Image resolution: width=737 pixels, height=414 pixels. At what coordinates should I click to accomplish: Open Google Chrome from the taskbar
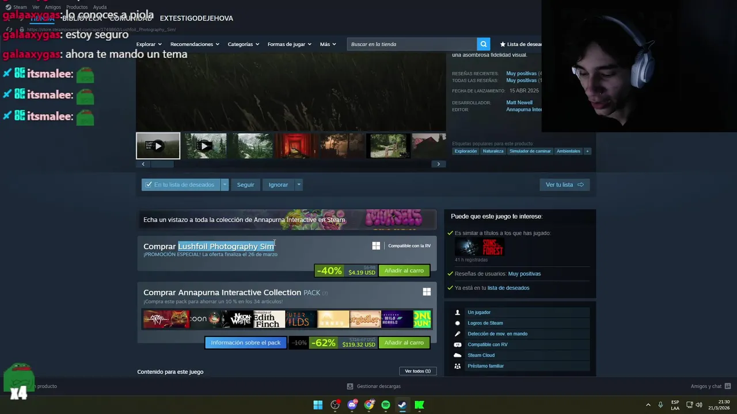[x=369, y=405]
